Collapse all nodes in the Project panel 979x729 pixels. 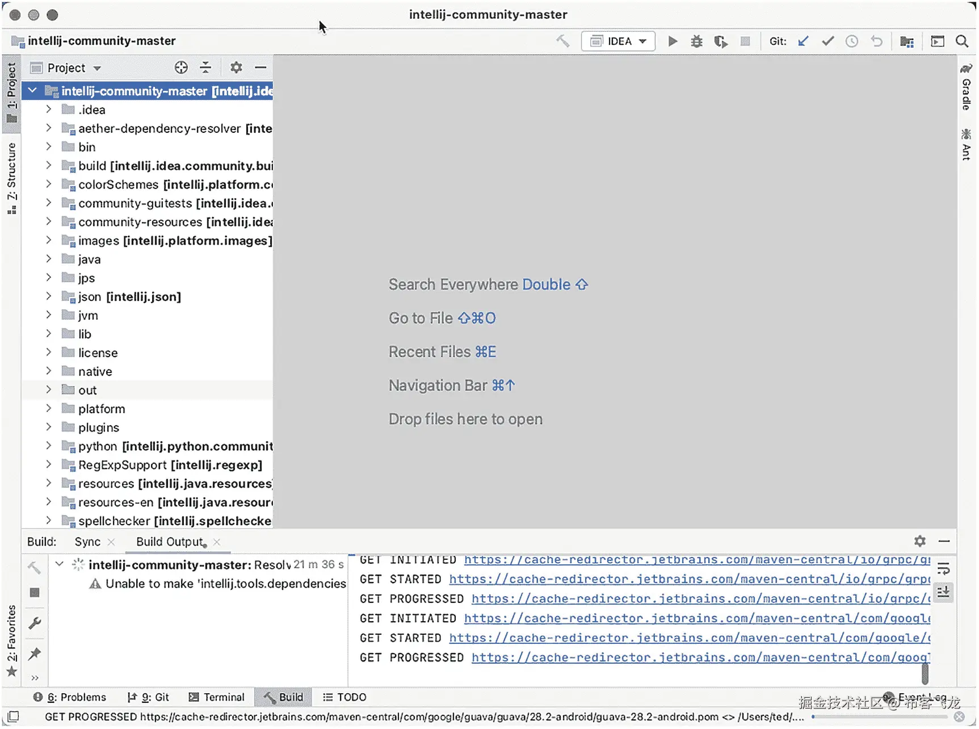(x=205, y=68)
